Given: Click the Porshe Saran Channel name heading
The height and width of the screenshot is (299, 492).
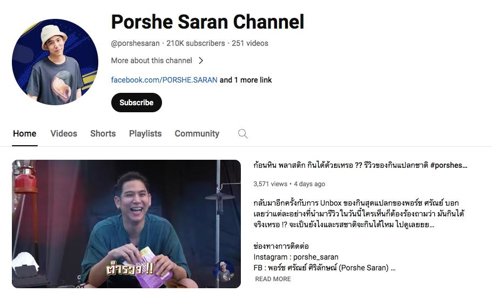Looking at the screenshot, I should point(207,22).
